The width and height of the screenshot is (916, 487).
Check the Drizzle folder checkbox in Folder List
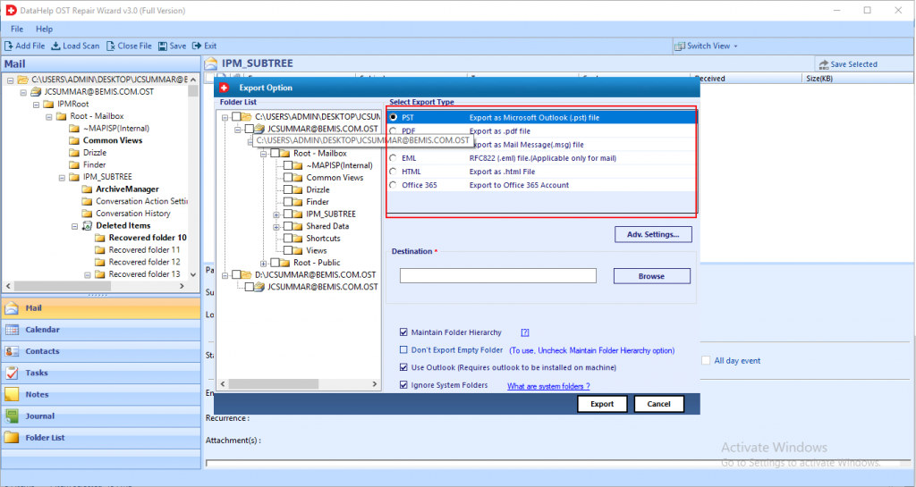pyautogui.click(x=288, y=189)
